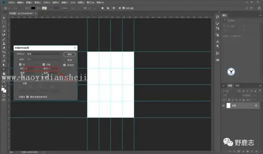Open the Preset dropdown in guide dialog
Image resolution: width=263 pixels, height=154 pixels.
tap(44, 54)
